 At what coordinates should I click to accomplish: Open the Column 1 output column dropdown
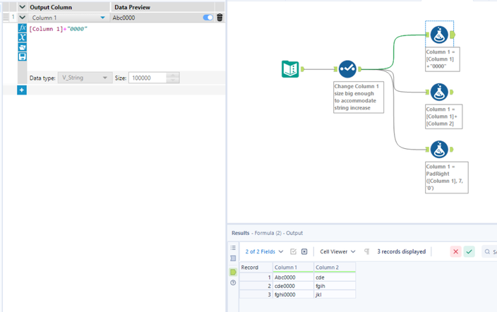tap(102, 18)
